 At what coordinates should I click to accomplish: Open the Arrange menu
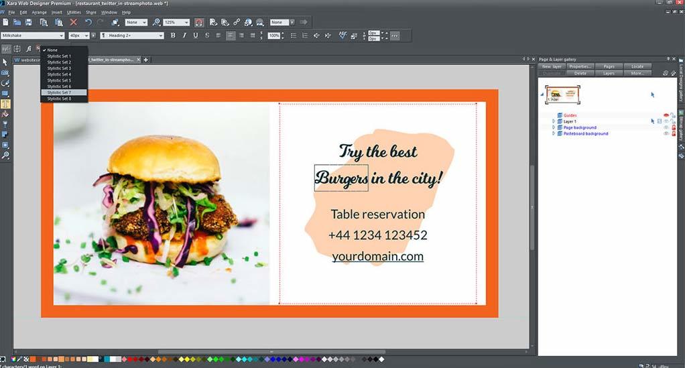pos(38,12)
